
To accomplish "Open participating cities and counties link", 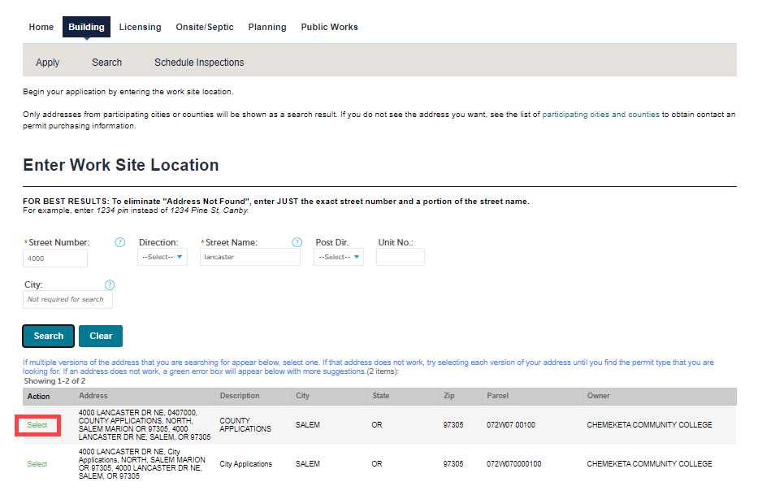I will pos(600,115).
